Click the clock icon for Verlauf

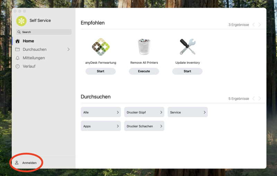pyautogui.click(x=18, y=66)
